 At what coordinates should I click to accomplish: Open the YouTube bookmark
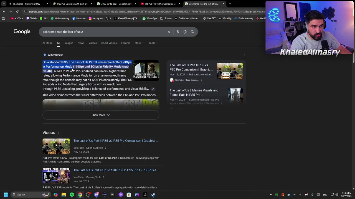click(17, 19)
